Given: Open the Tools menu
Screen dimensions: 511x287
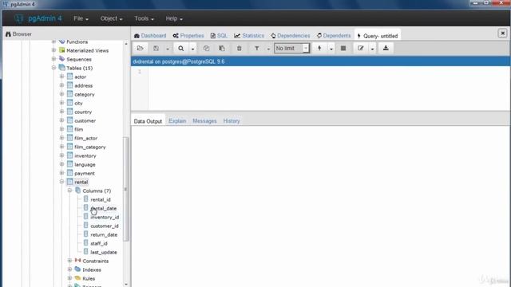Looking at the screenshot, I should (144, 18).
